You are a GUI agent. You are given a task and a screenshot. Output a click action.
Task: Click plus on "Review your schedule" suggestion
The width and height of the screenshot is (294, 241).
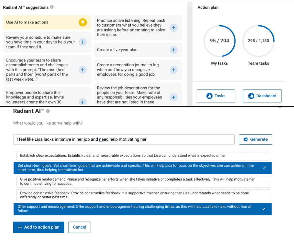[x=83, y=42]
